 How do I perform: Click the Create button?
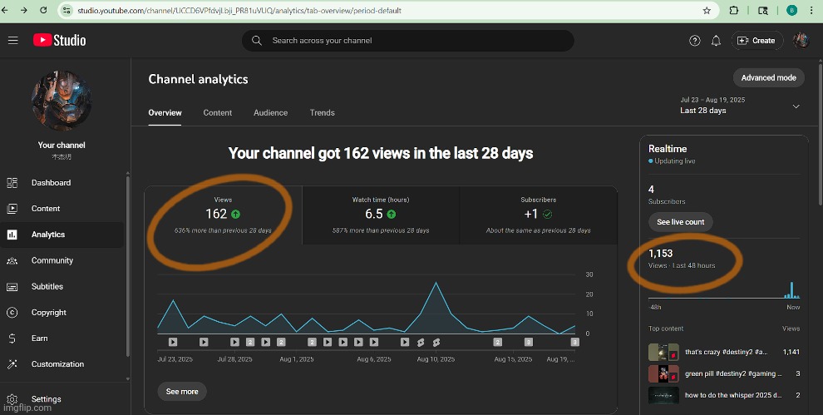point(756,41)
